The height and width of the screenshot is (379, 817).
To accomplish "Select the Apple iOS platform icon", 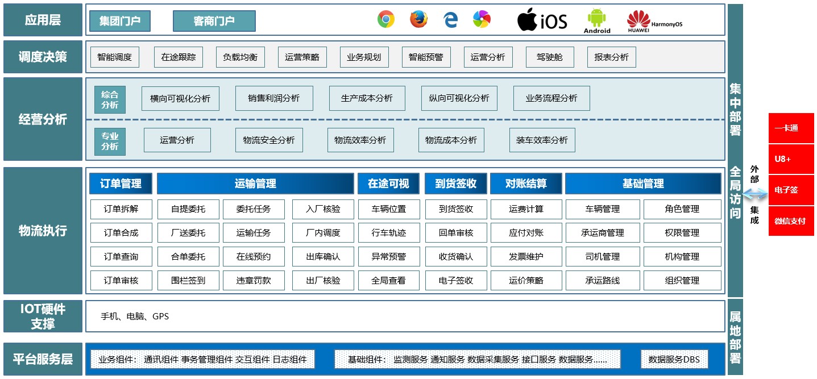I will tap(541, 19).
